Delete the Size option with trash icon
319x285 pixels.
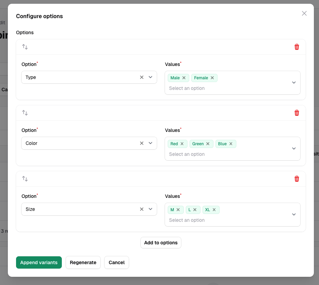296,179
